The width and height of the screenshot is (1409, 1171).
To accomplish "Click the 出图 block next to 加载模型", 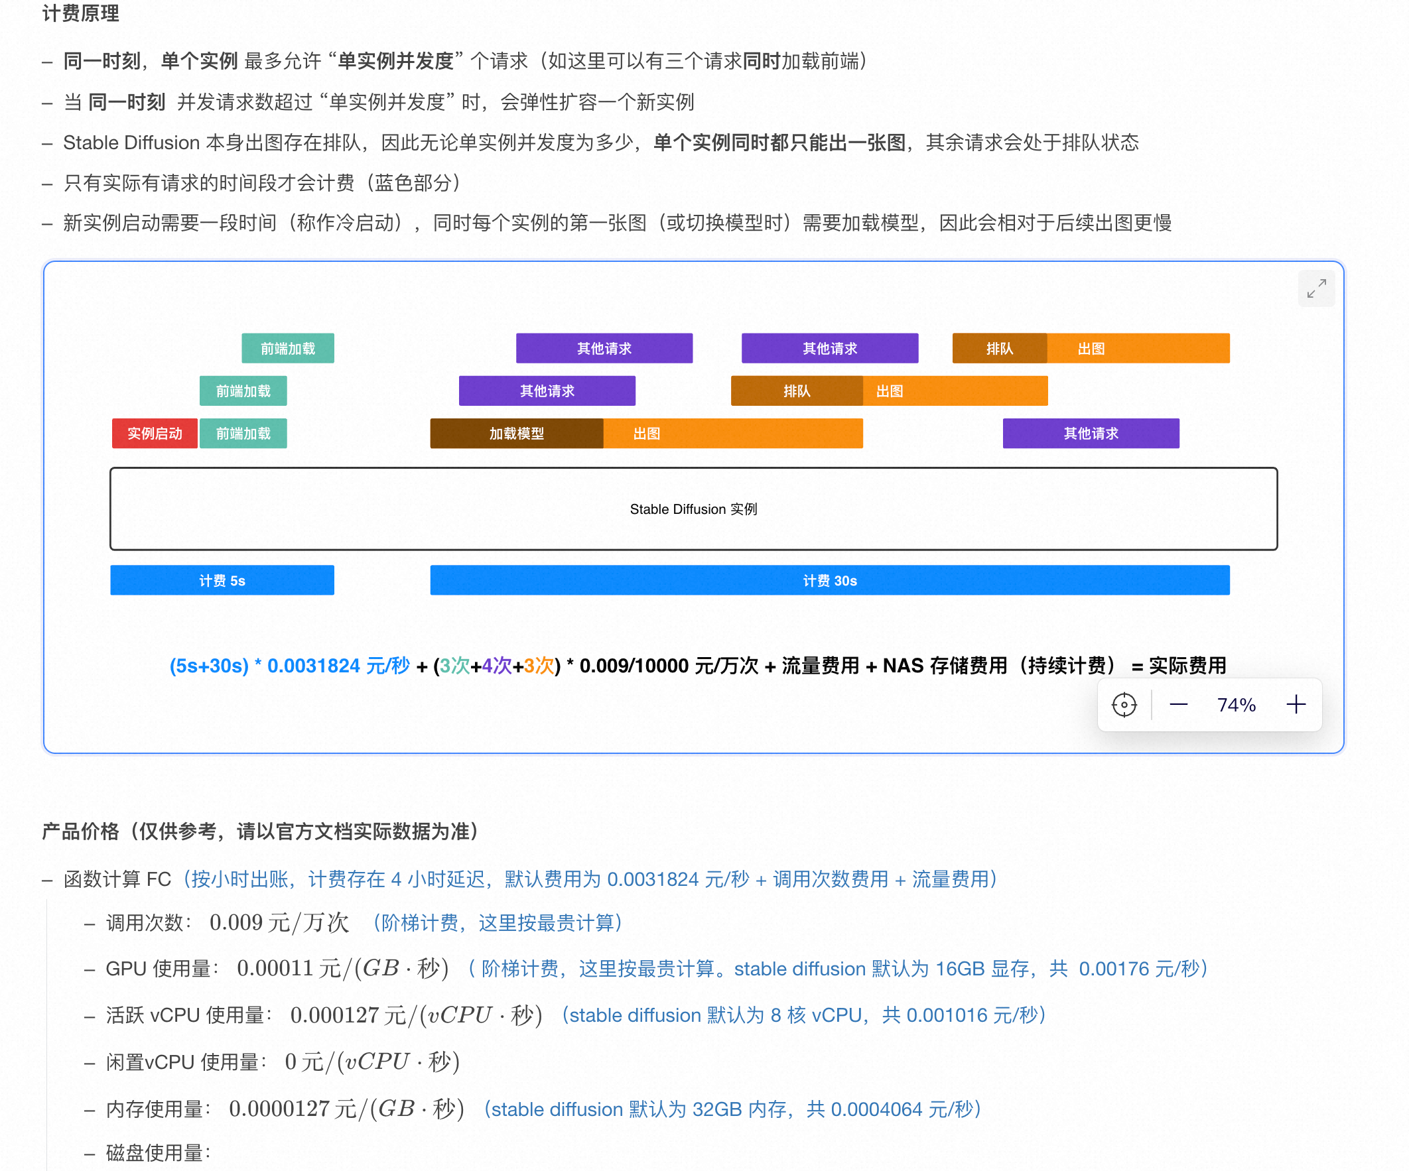I will (x=732, y=433).
